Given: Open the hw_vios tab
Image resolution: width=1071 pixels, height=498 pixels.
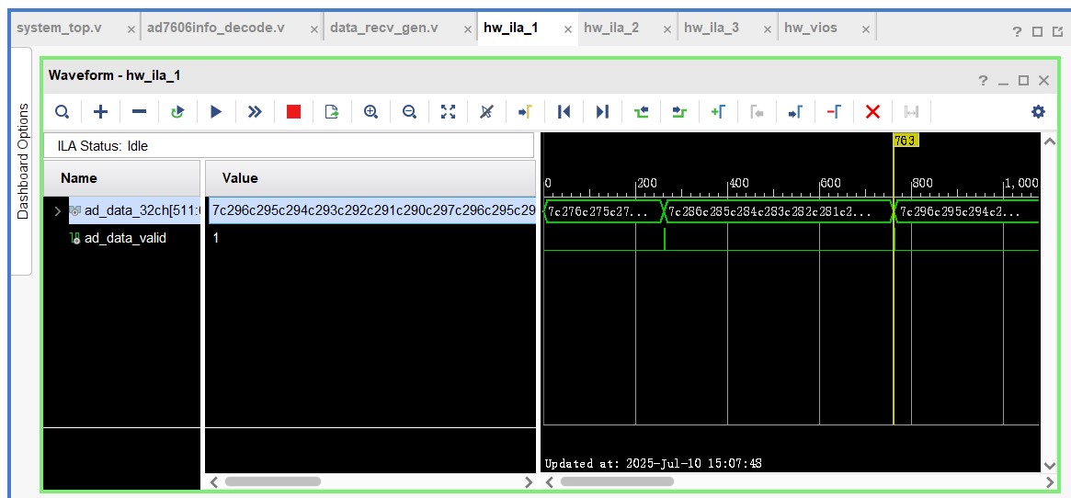Looking at the screenshot, I should click(810, 28).
